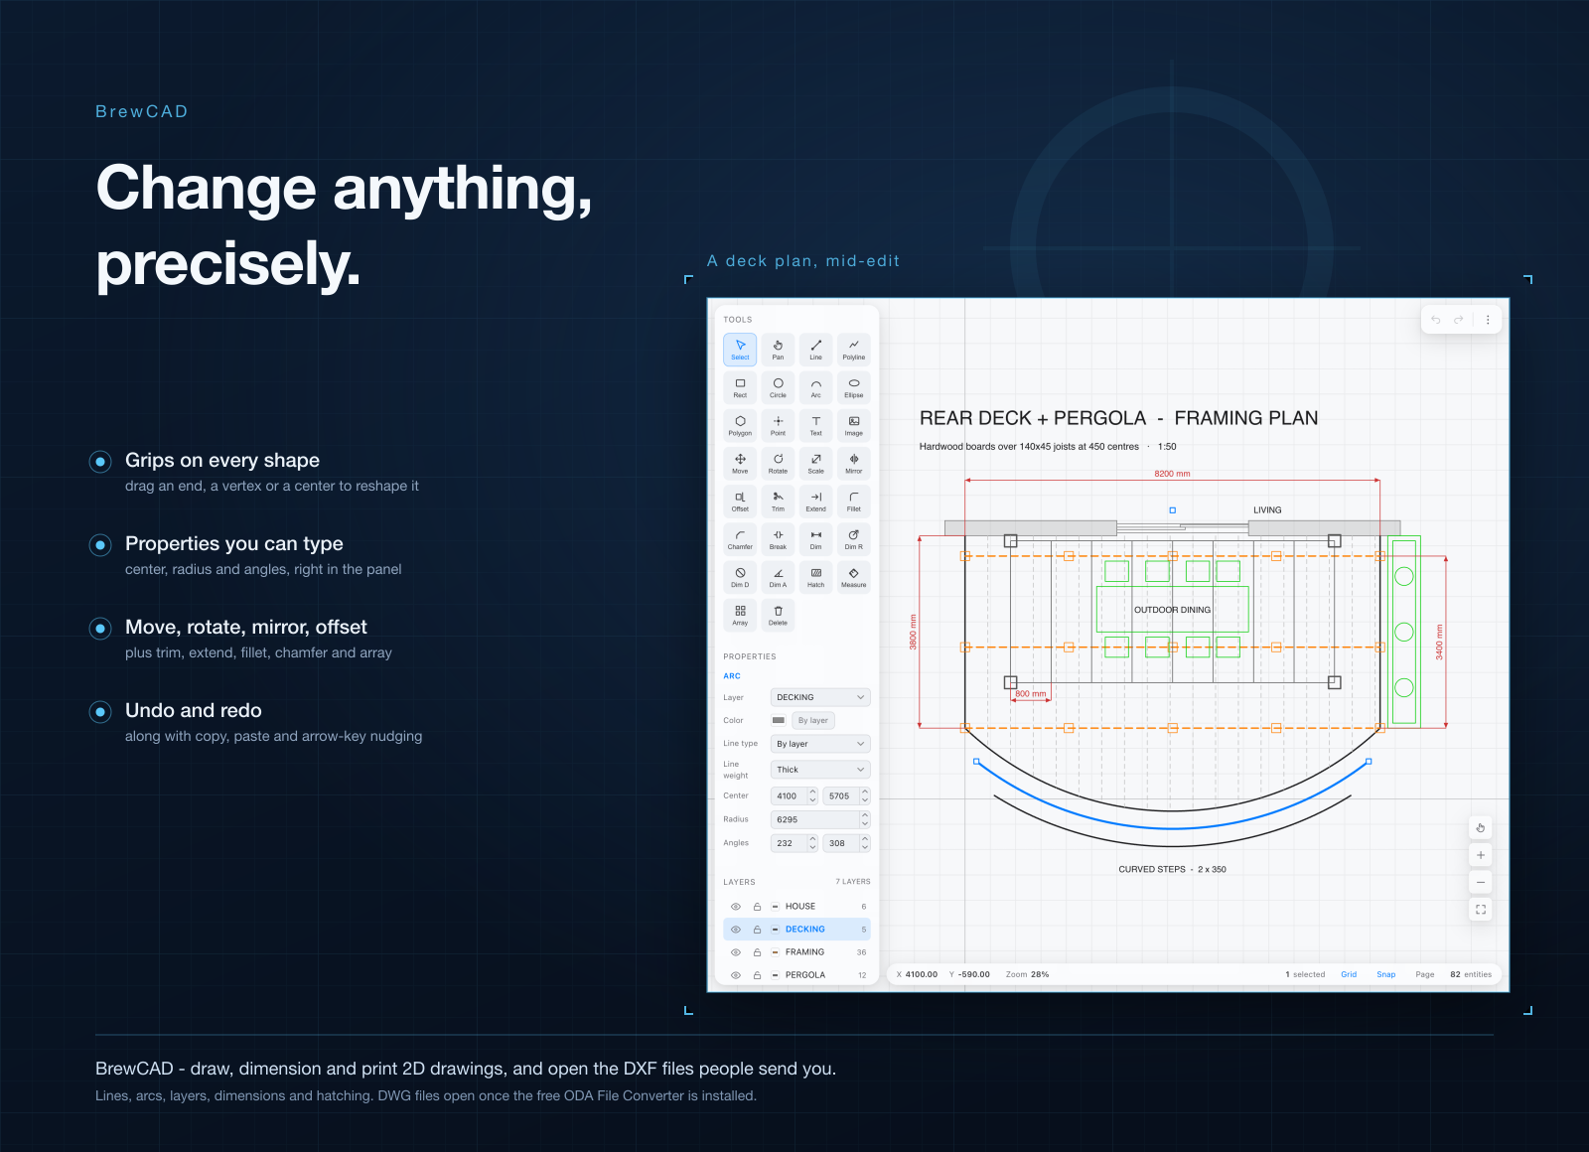The height and width of the screenshot is (1152, 1589).
Task: Open the Line type dropdown
Action: tap(820, 744)
